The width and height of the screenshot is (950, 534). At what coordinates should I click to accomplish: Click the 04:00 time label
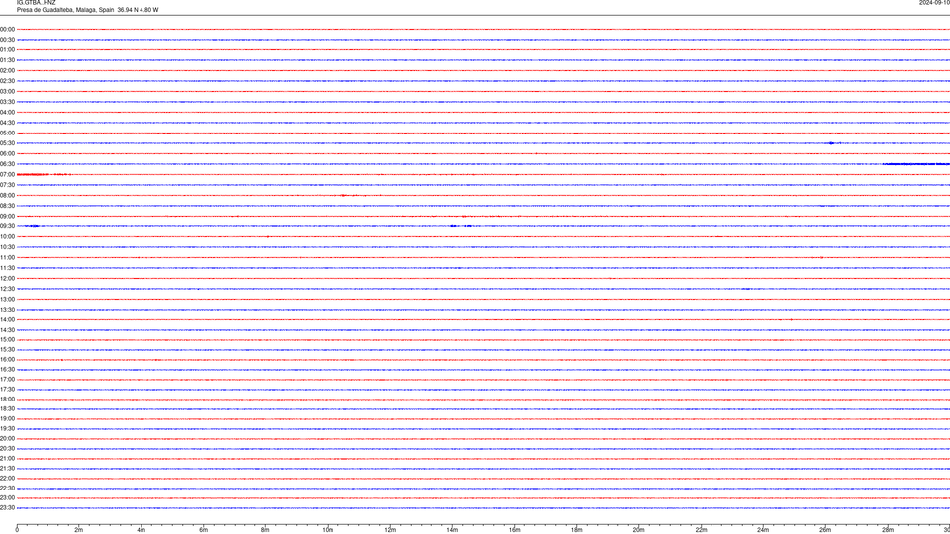click(7, 112)
